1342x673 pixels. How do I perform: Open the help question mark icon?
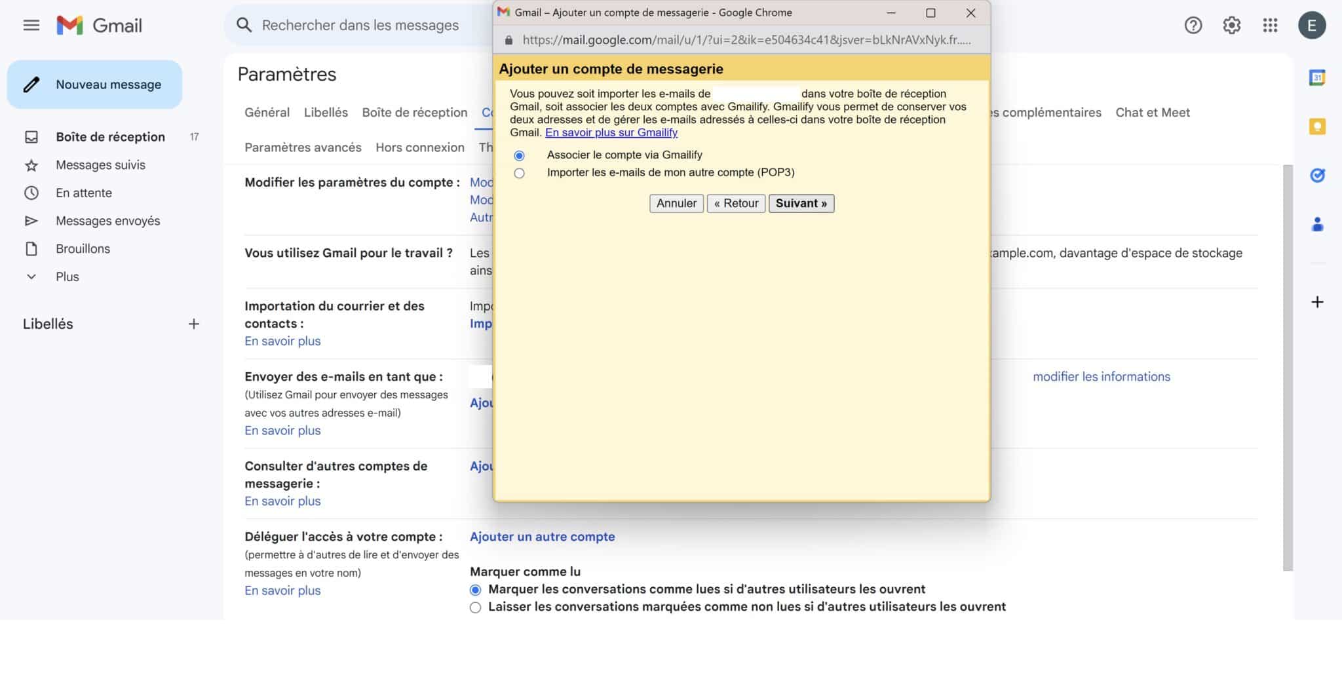pyautogui.click(x=1193, y=26)
